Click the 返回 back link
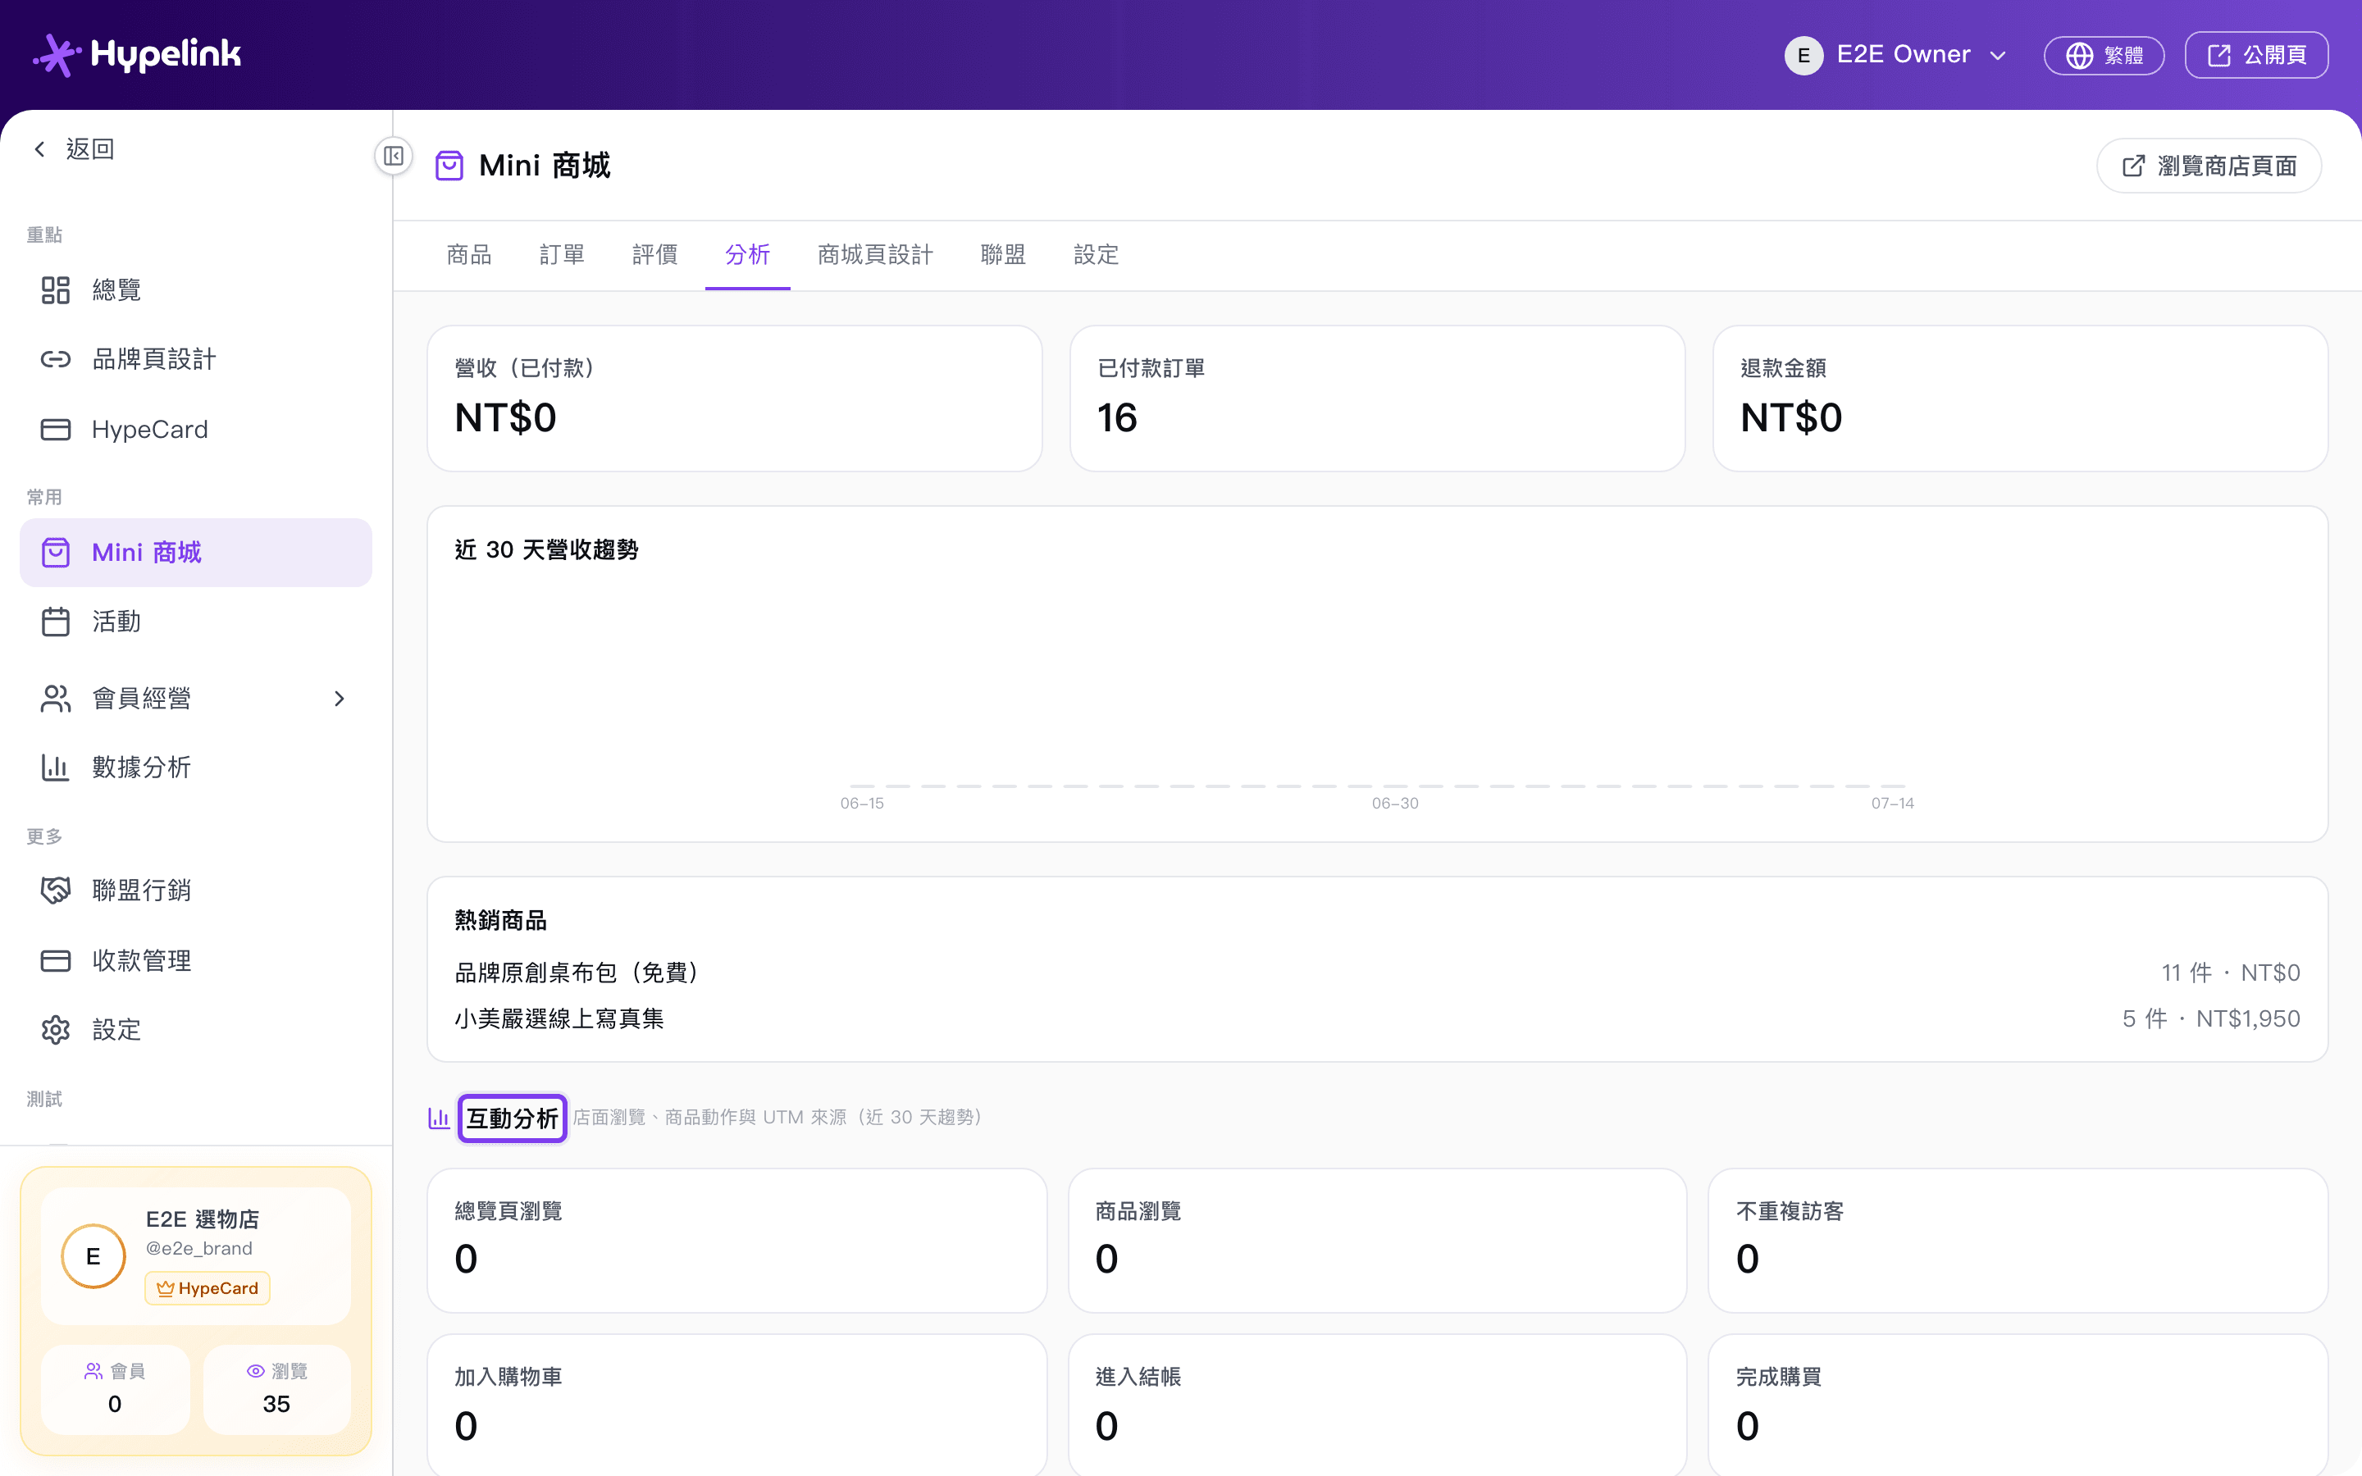The height and width of the screenshot is (1476, 2362). click(x=74, y=149)
